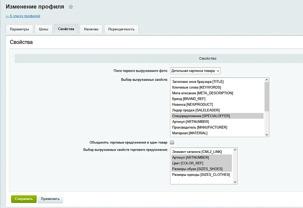Click the down arrow of the offer properties scrollbar
The width and height of the screenshot is (303, 208).
235,182
